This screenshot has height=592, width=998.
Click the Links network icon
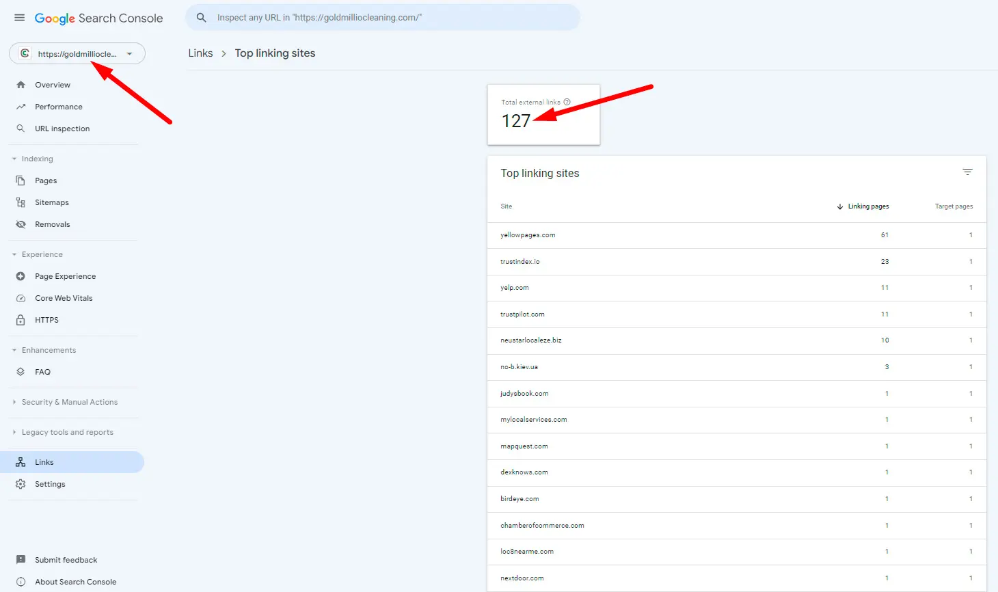[21, 462]
